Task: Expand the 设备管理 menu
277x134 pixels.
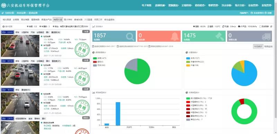Action: [x=253, y=6]
